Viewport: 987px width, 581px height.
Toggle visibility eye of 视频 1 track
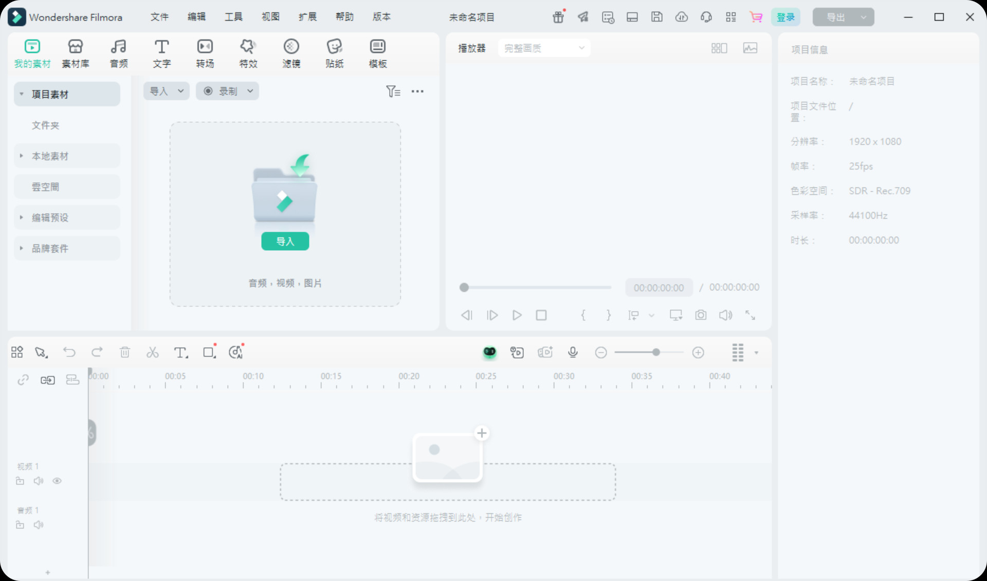(57, 481)
